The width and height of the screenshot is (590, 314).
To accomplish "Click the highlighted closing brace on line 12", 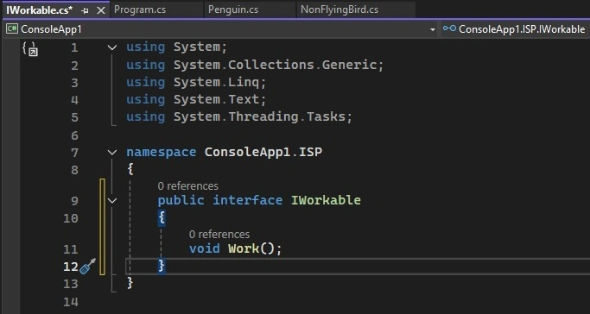I will click(162, 266).
